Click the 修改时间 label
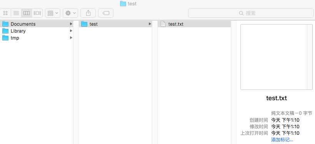315x144 pixels. 259,127
